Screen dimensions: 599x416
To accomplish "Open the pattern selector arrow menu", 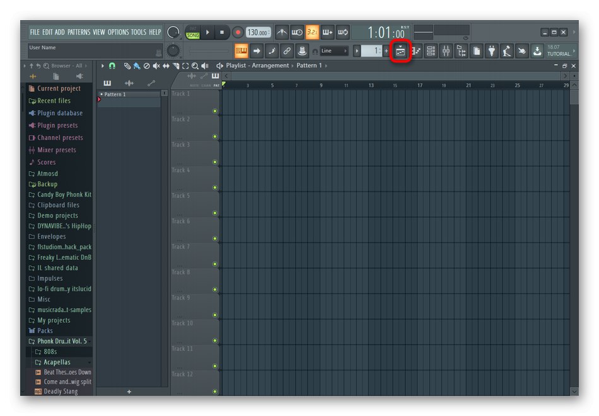I will pyautogui.click(x=357, y=51).
